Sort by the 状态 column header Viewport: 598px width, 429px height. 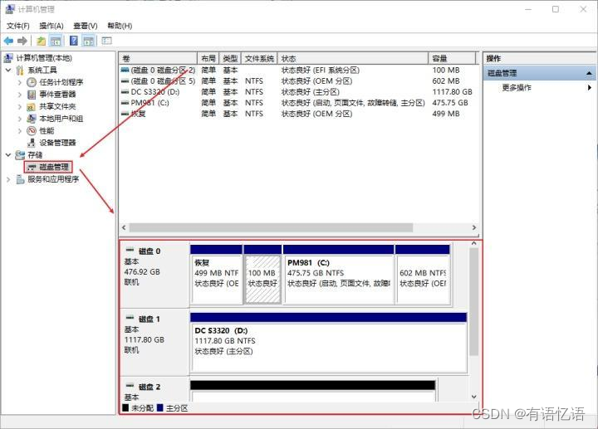pos(353,58)
